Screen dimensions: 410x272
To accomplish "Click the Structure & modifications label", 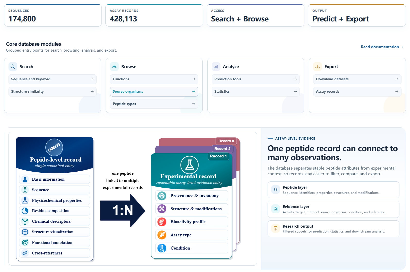I will [196, 209].
